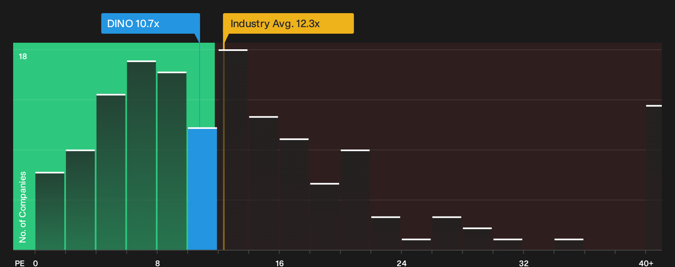Click the first green bar at PE 0
This screenshot has height=267, width=675.
point(50,211)
